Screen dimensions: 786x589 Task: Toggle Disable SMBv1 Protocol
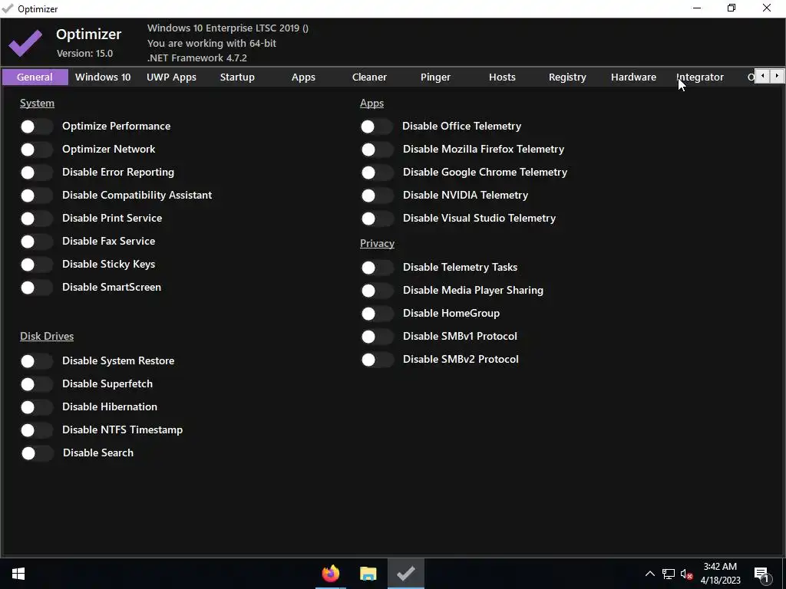[377, 337]
